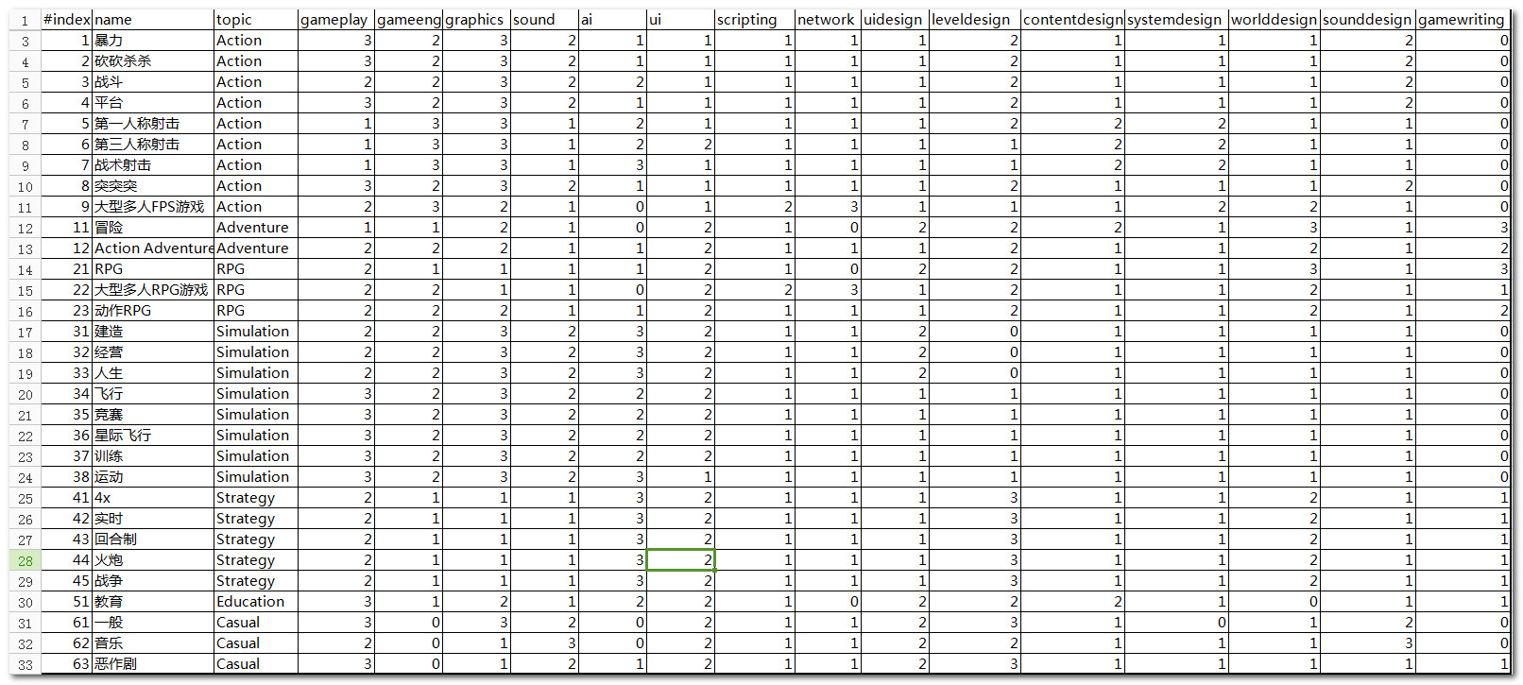Select the '大型多人RPG游戏' cell
This screenshot has width=1523, height=685.
pyautogui.click(x=152, y=290)
